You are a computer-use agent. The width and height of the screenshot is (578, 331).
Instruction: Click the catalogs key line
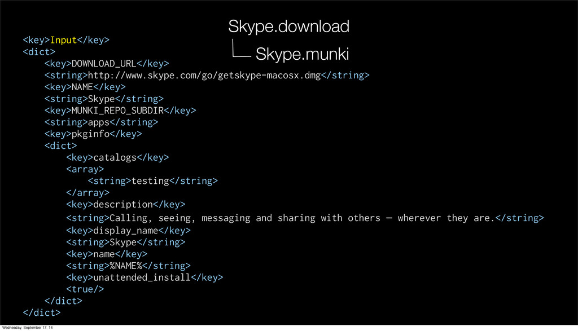117,157
